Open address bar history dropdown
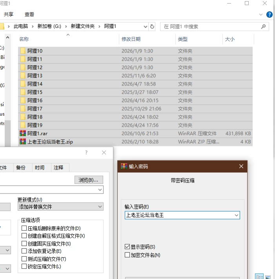The image size is (275, 279). tap(145, 27)
